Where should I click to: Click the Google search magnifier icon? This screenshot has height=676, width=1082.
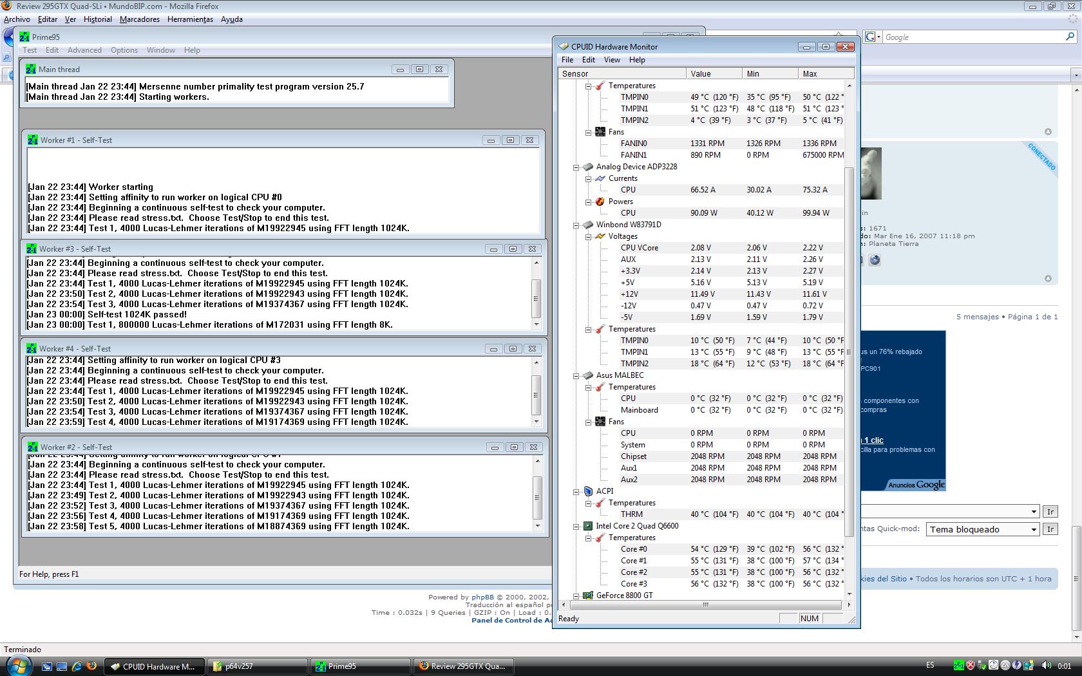click(x=1070, y=37)
